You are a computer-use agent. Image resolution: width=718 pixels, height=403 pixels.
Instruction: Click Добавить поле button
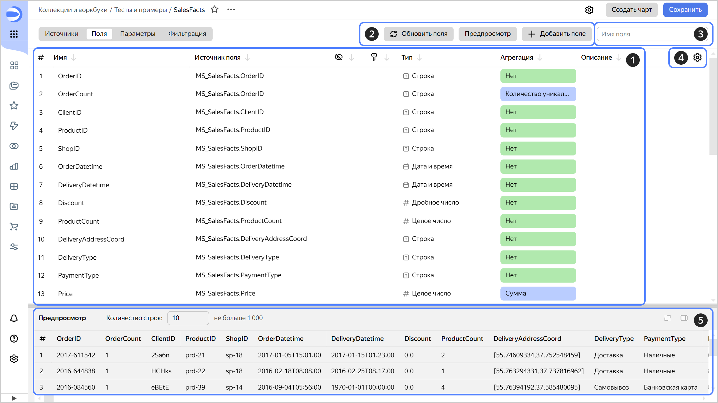coord(557,34)
